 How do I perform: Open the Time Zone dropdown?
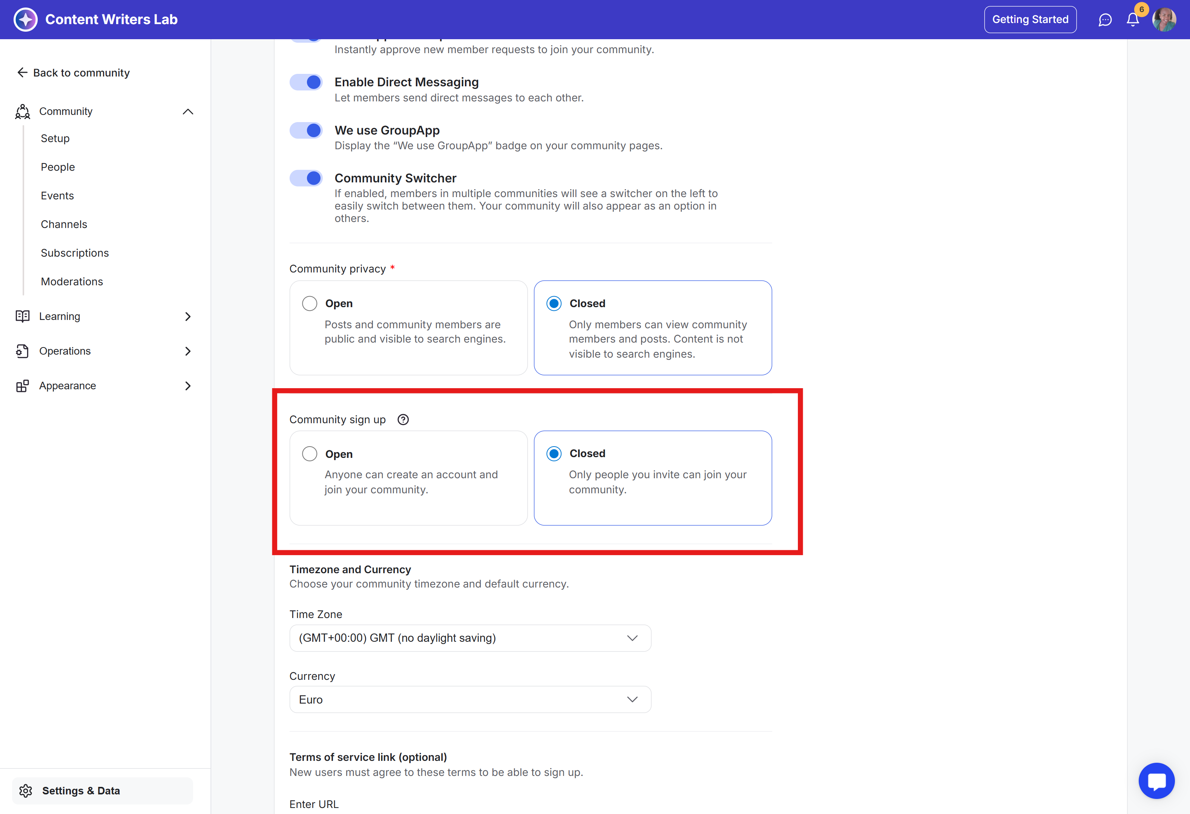(x=469, y=638)
